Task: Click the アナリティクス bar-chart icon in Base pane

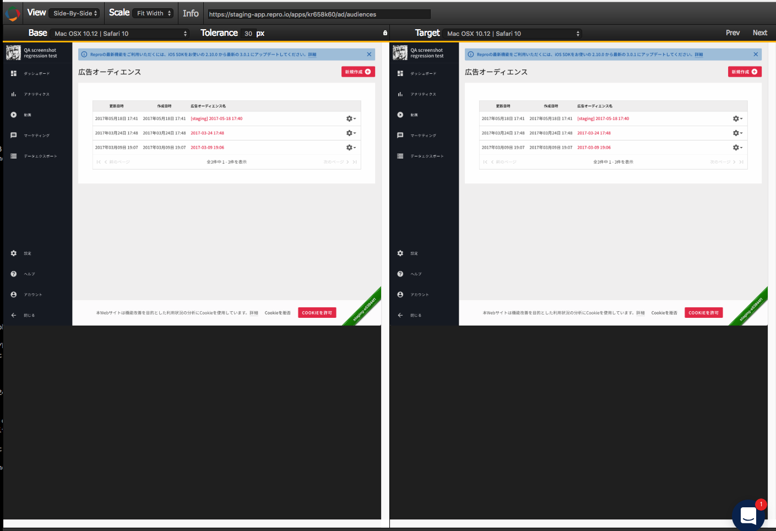Action: click(x=14, y=94)
